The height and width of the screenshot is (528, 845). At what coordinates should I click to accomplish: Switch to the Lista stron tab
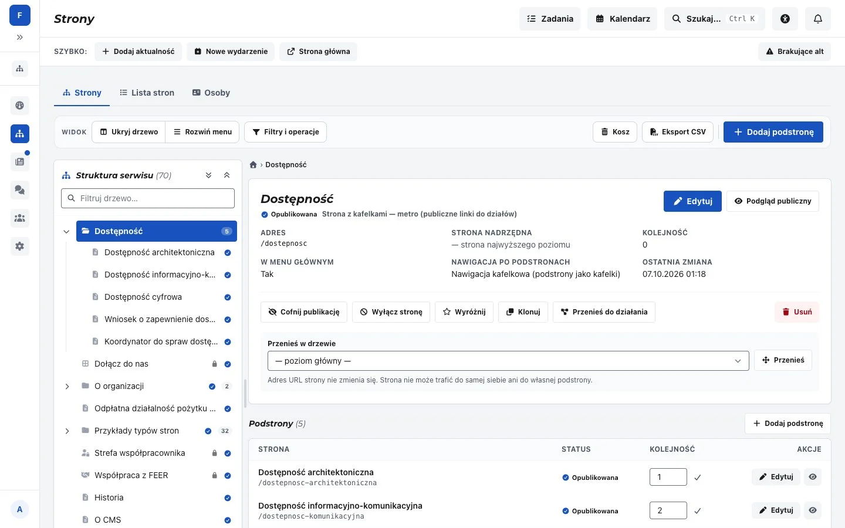pos(147,93)
